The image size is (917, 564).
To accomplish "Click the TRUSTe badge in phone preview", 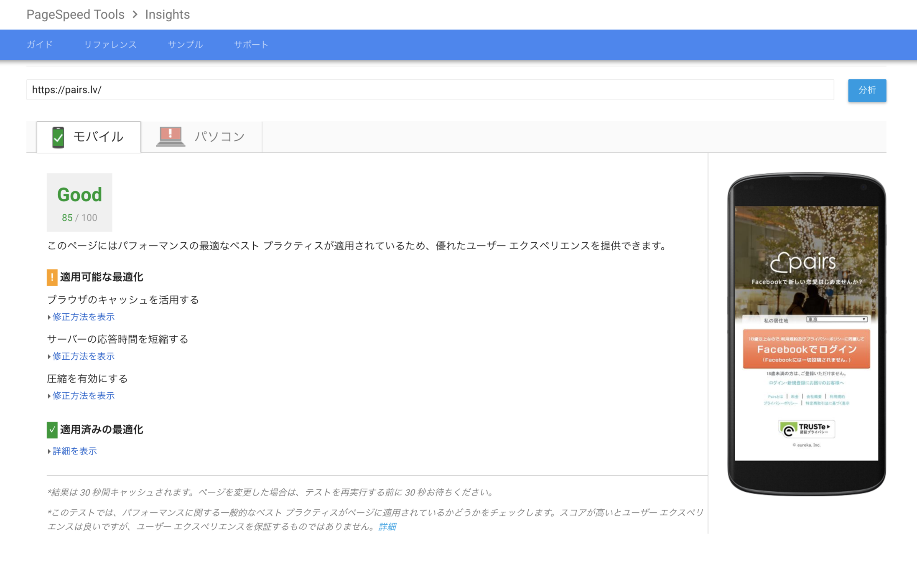I will click(806, 429).
